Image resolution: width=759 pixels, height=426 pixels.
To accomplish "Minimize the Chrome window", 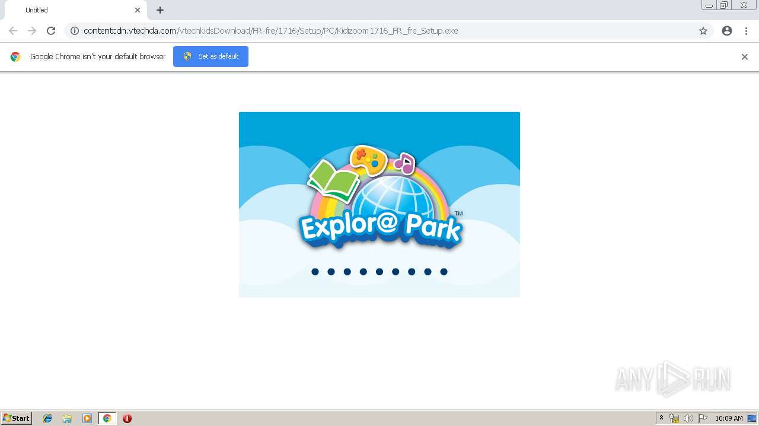I will tap(709, 5).
